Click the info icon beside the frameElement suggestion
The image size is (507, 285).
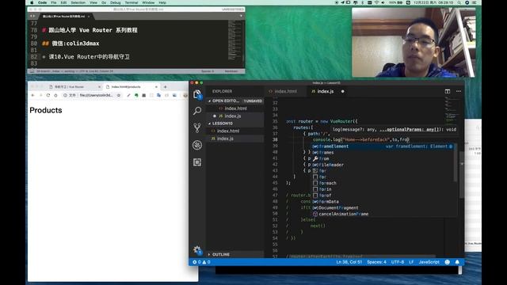pyautogui.click(x=451, y=146)
